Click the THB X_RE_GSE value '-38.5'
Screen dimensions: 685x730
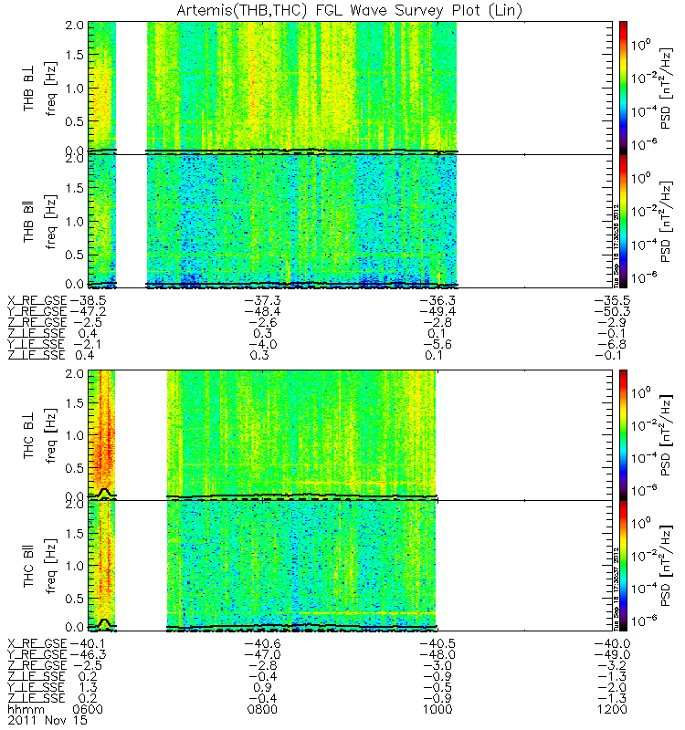[x=88, y=300]
